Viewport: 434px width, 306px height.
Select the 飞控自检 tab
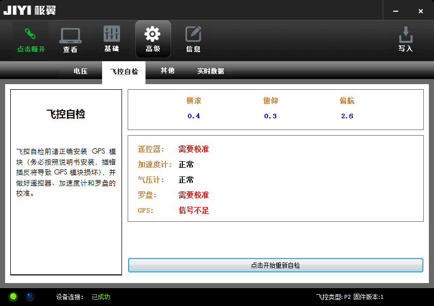pos(124,72)
